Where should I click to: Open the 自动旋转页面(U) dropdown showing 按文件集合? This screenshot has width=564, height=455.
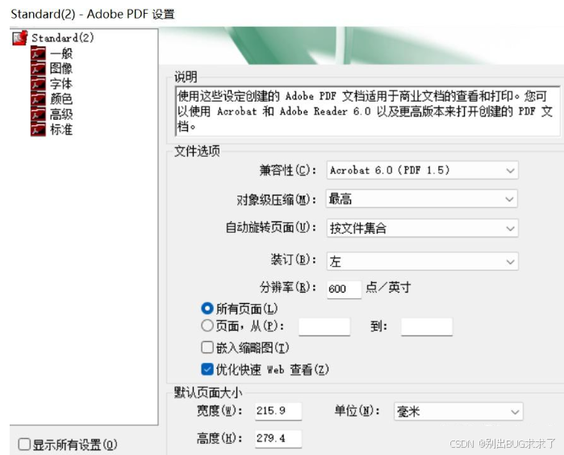(x=422, y=228)
